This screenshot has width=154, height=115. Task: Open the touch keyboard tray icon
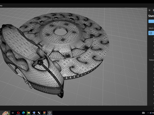click(143, 113)
